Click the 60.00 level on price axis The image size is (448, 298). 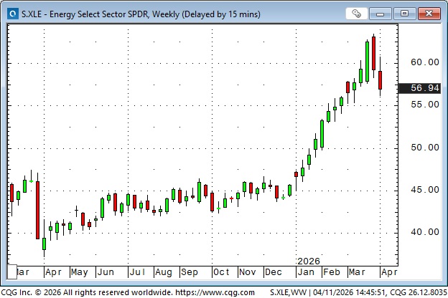[425, 62]
